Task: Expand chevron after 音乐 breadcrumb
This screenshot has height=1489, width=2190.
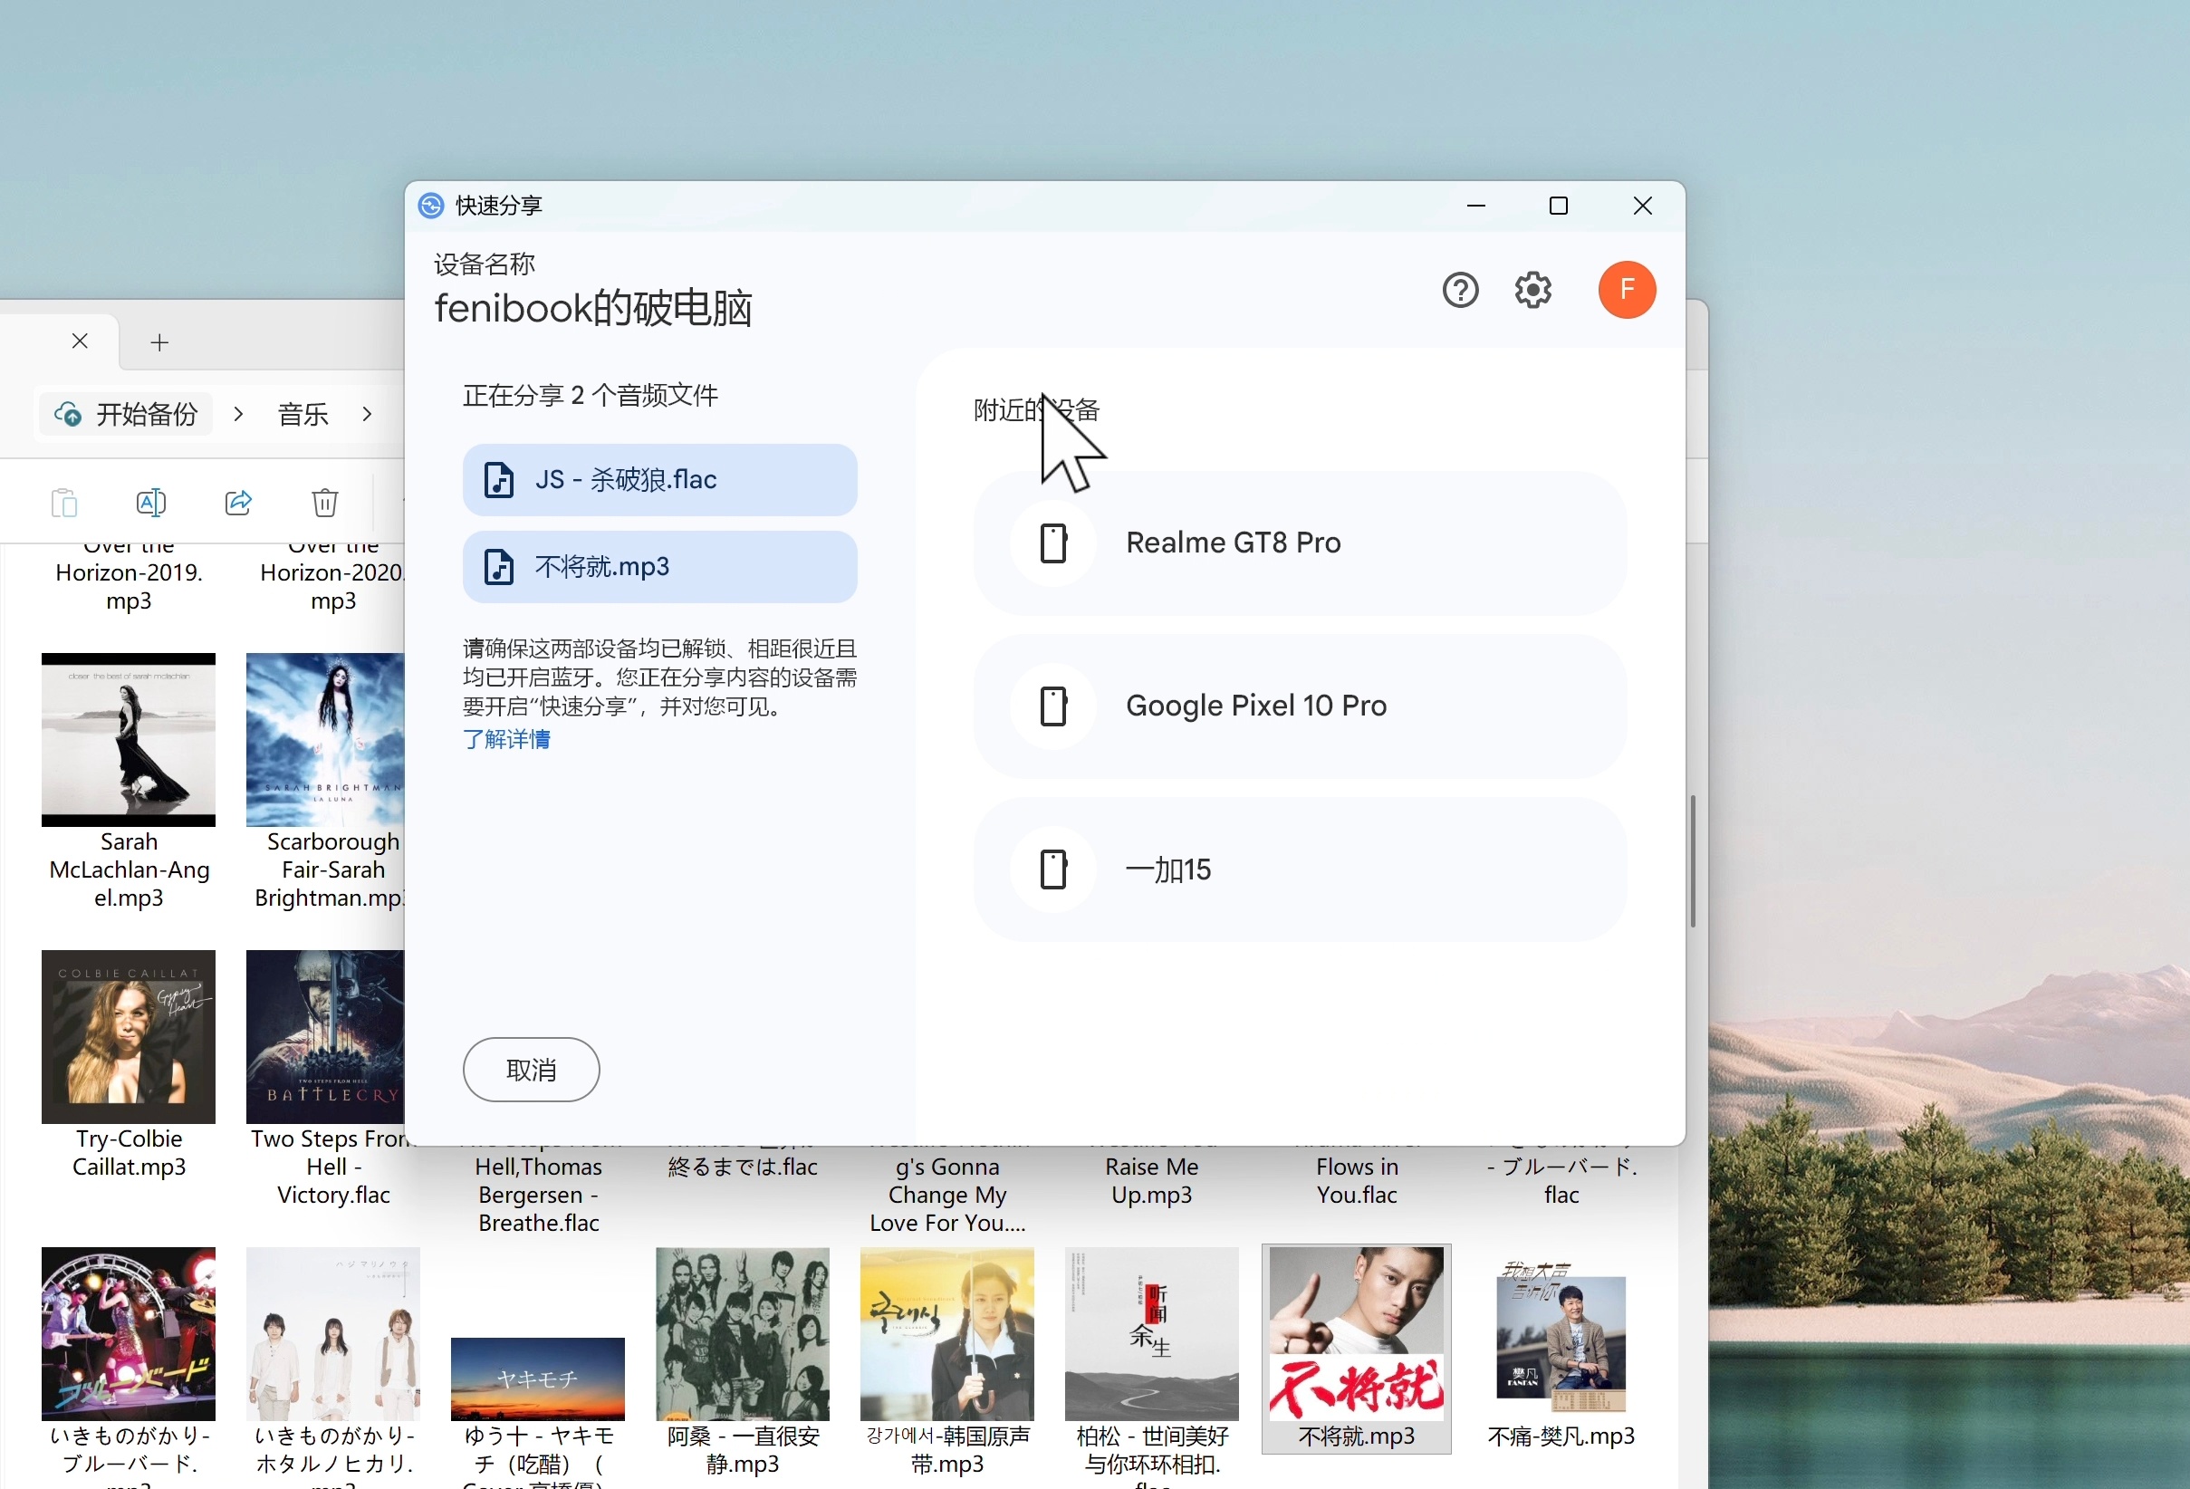Action: (367, 414)
